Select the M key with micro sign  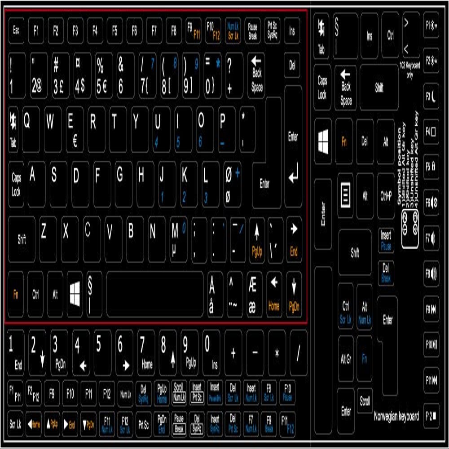[179, 239]
